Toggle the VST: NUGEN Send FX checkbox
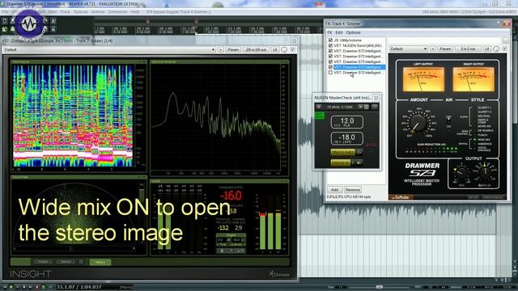The width and height of the screenshot is (518, 291). coord(330,45)
